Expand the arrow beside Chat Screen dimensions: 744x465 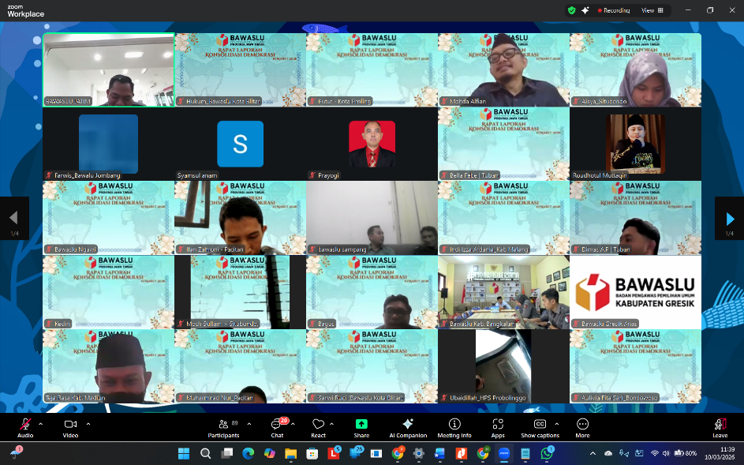[293, 424]
